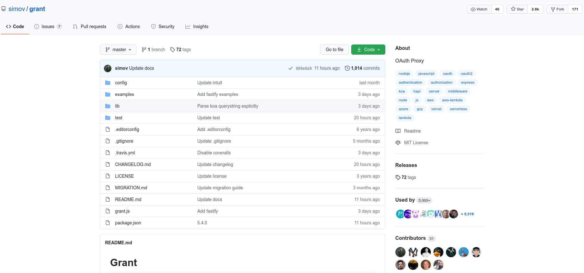Expand the master branch dropdown
Viewport: 584px width, 273px height.
coord(118,50)
